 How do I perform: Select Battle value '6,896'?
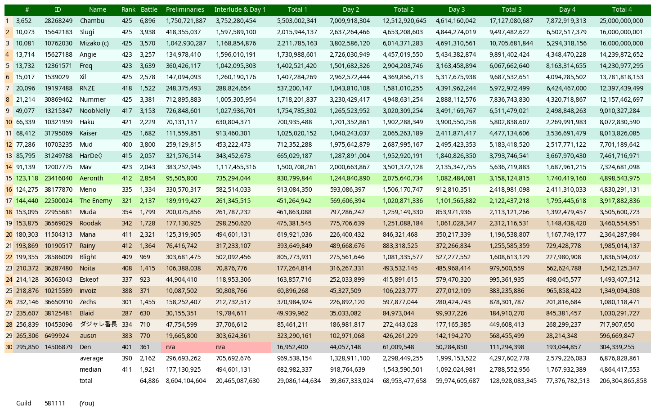click(x=148, y=21)
